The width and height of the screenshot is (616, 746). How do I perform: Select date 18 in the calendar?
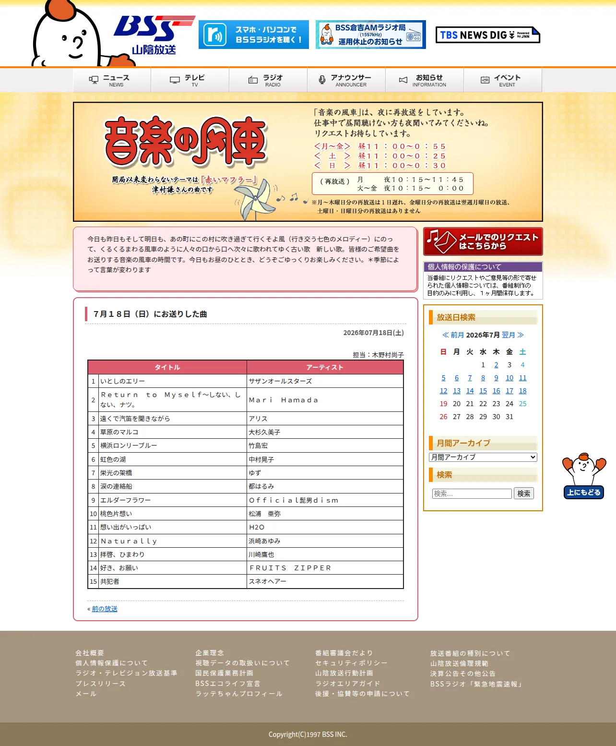[522, 391]
